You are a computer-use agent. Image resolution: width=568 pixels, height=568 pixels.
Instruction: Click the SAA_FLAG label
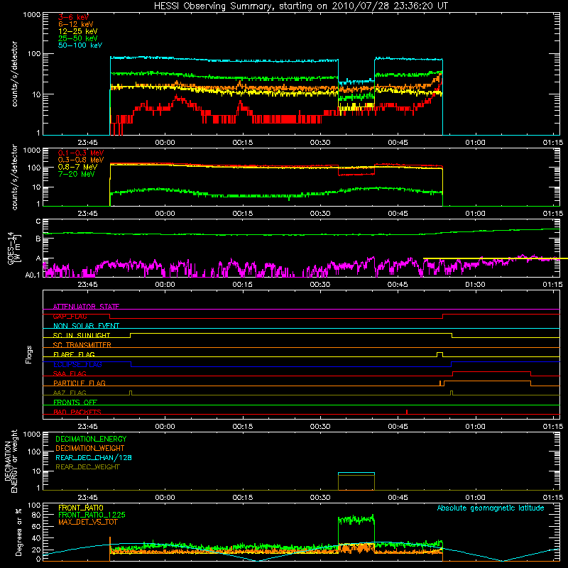70,373
